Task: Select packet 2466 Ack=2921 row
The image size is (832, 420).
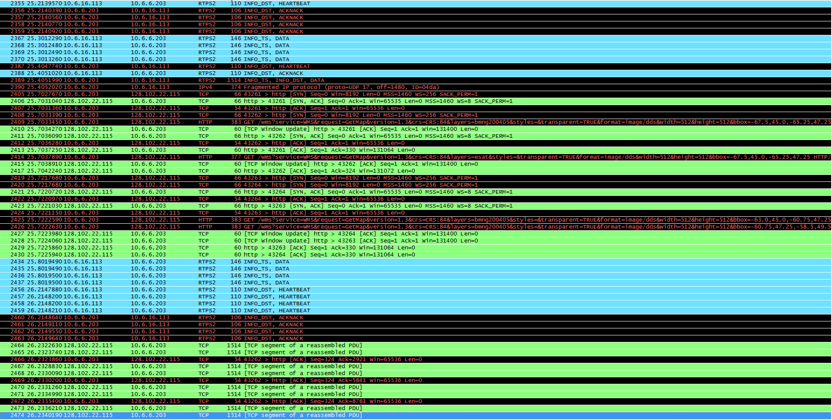Action: point(416,359)
